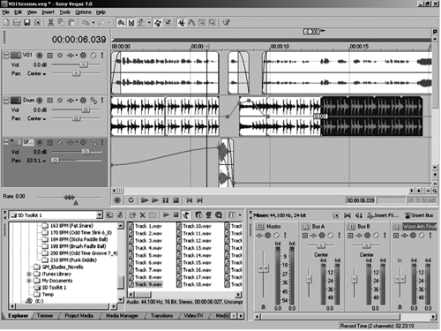
Task: Toggle Loop Playback in transport
Action: click(x=131, y=200)
